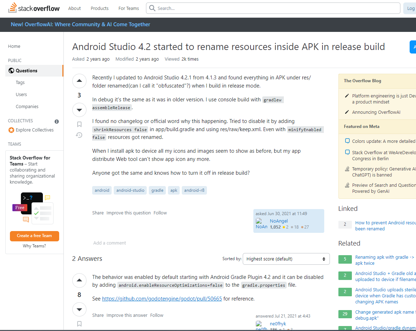Click Improve this question
Image resolution: width=416 pixels, height=331 pixels.
tap(129, 213)
